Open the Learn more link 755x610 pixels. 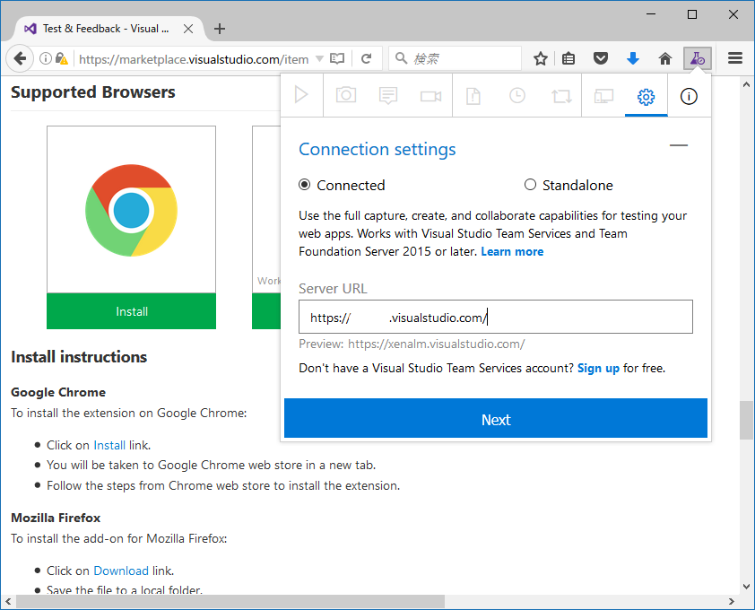[x=512, y=251]
